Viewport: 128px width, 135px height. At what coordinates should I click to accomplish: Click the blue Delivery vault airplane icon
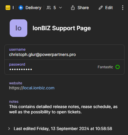pyautogui.click(x=21, y=8)
